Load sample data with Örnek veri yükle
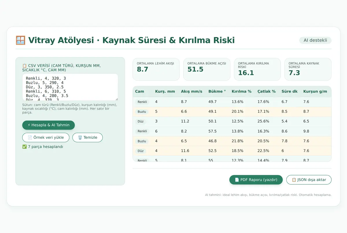 [x=46, y=137]
